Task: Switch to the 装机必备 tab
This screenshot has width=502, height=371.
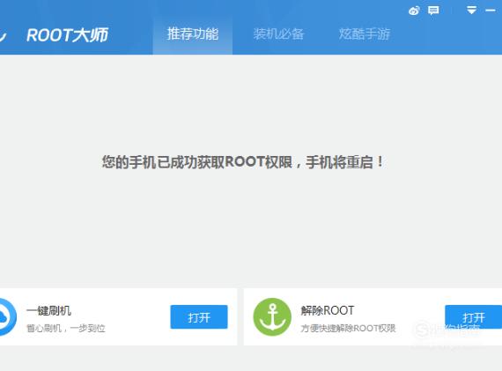Action: [278, 34]
